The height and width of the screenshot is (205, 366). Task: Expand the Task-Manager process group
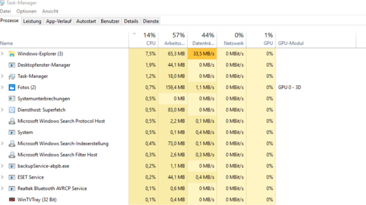2,76
